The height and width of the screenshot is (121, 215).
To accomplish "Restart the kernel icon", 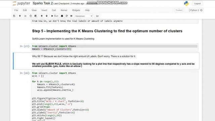I will 67,16.
